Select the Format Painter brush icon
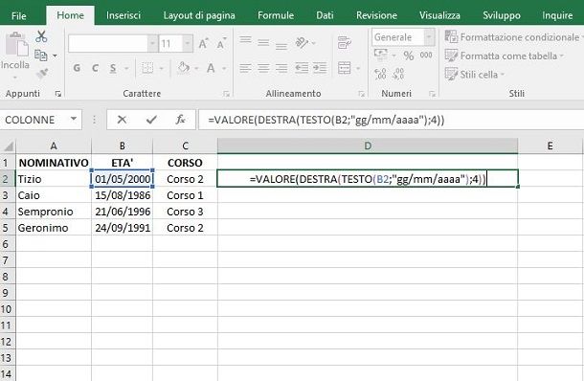584x381 pixels. point(42,74)
